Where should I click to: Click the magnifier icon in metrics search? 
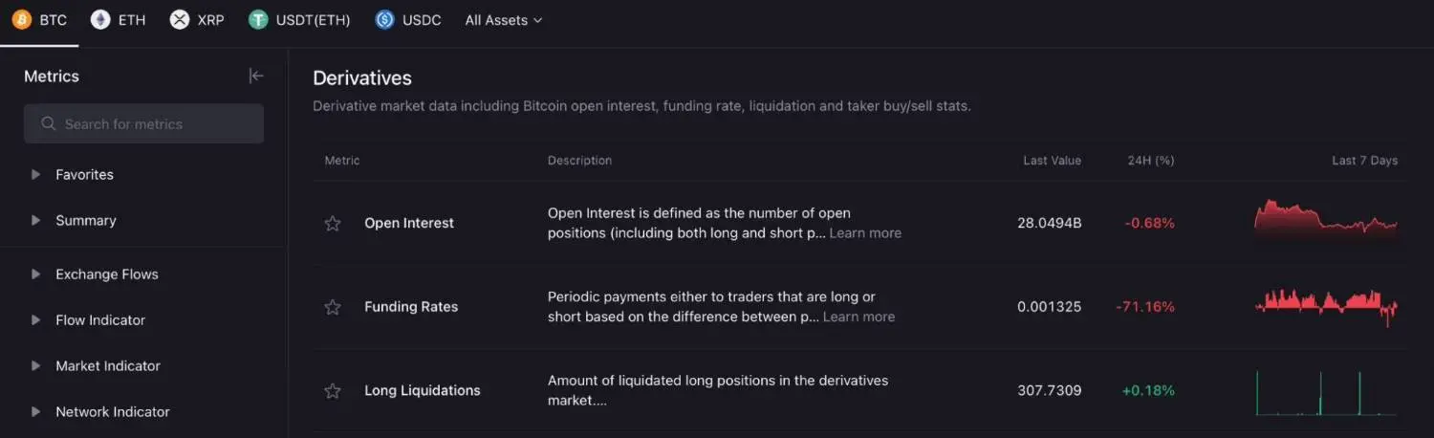(49, 124)
